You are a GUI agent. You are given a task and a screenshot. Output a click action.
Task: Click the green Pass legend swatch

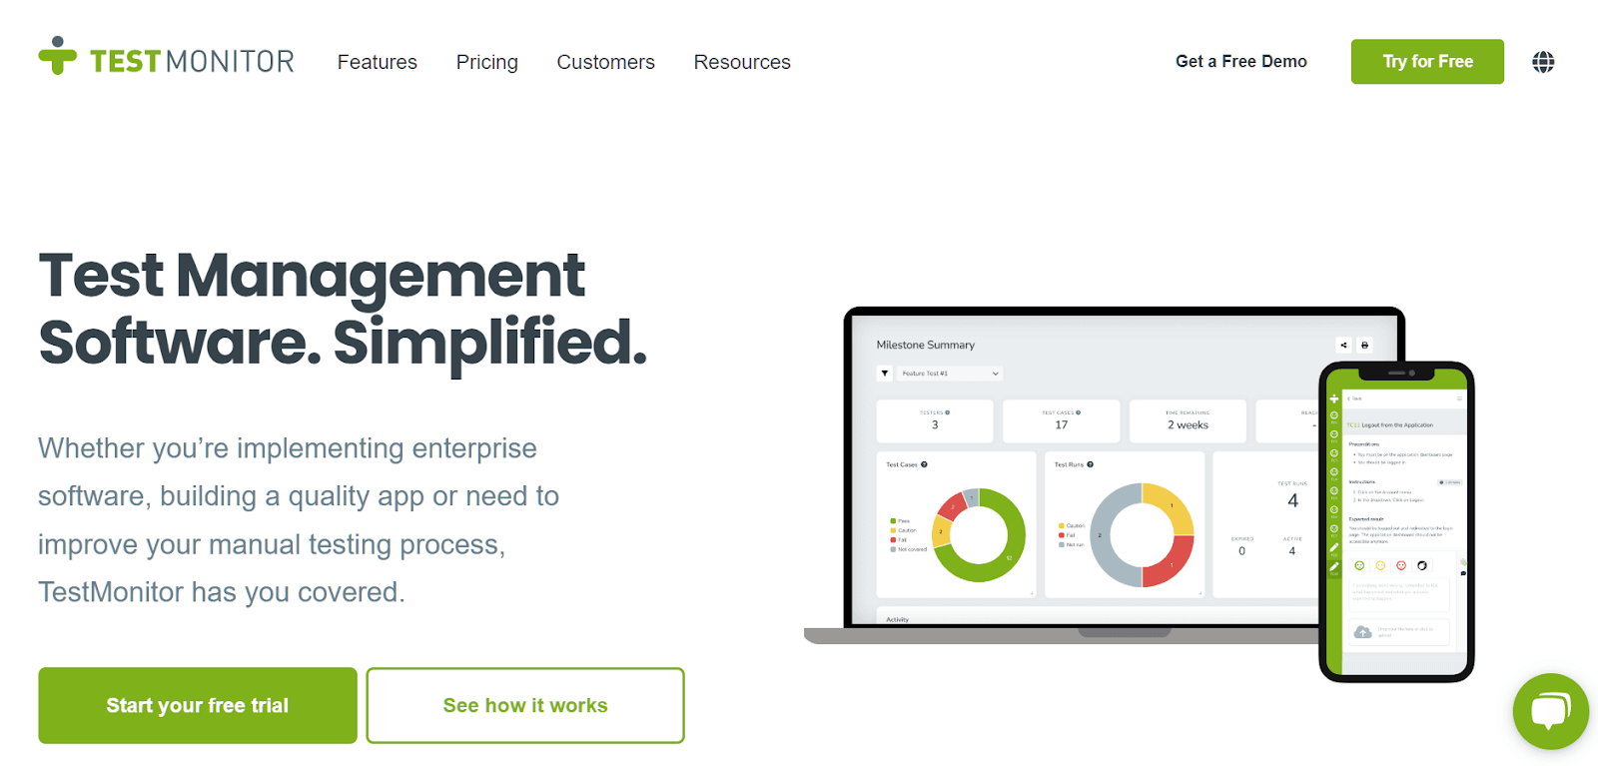pos(893,521)
